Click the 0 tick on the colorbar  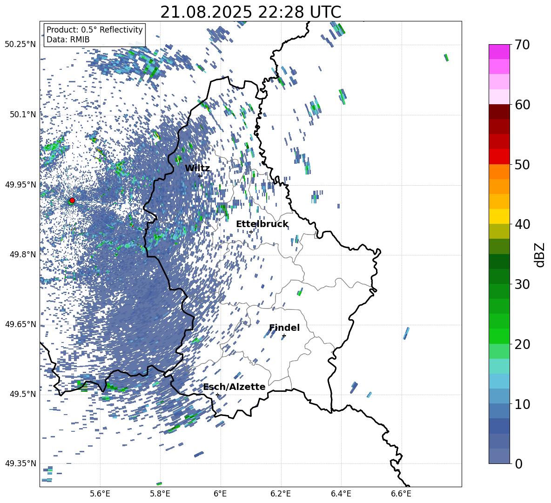pos(518,463)
